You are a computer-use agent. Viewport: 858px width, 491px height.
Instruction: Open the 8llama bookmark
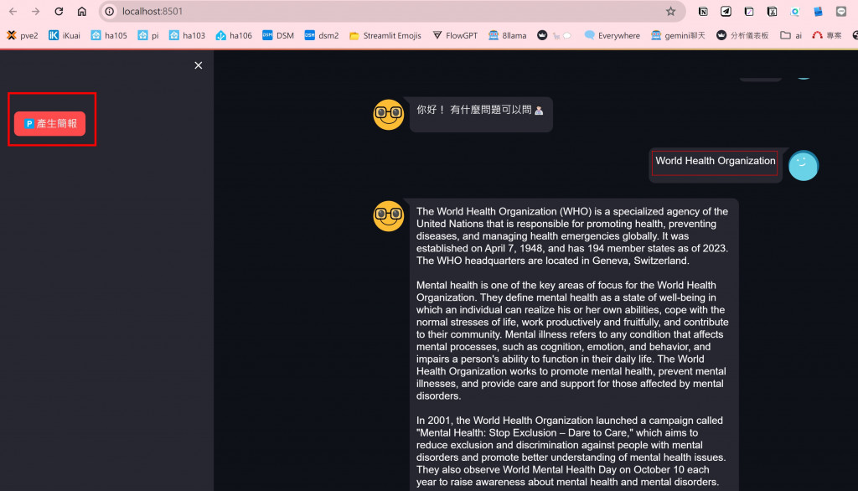[508, 35]
